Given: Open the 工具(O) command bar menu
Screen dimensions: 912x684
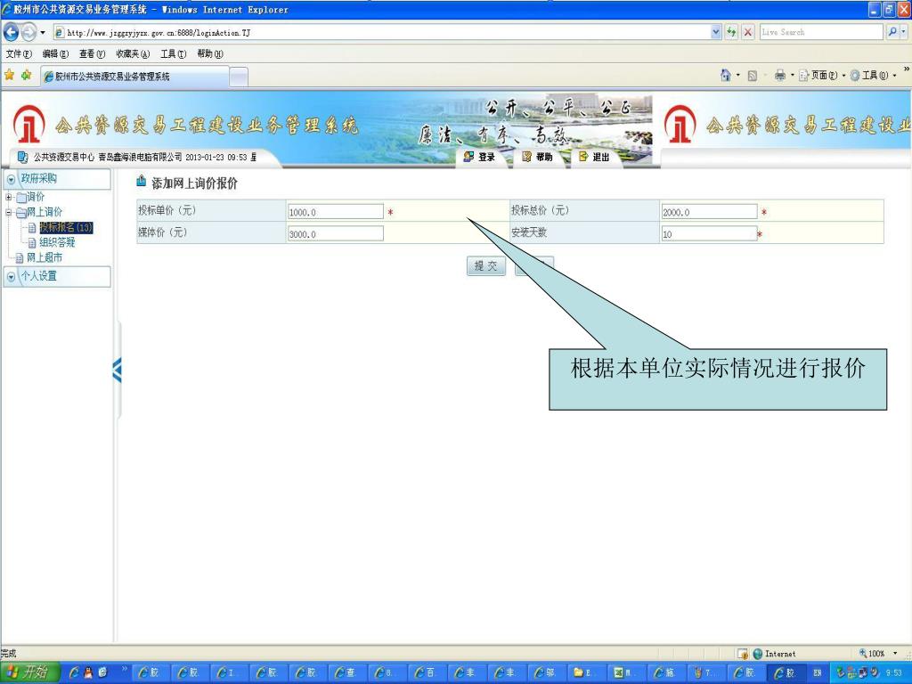Looking at the screenshot, I should [873, 76].
